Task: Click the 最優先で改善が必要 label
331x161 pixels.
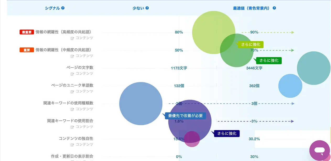Action: [x=185, y=116]
